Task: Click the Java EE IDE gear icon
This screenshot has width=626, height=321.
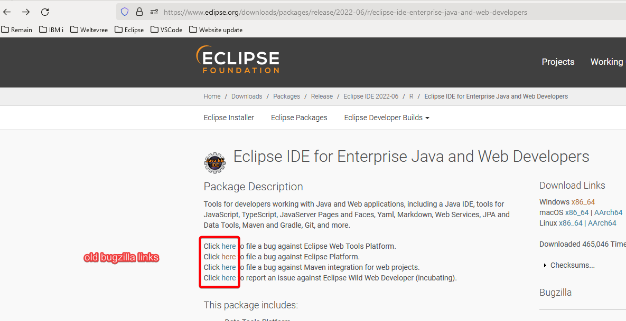Action: [x=214, y=163]
